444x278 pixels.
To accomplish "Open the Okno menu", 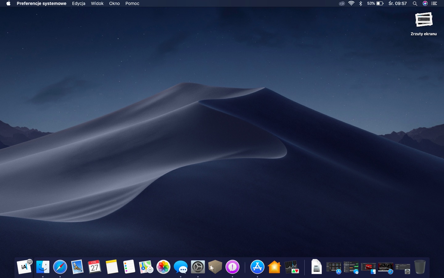I will 114,3.
